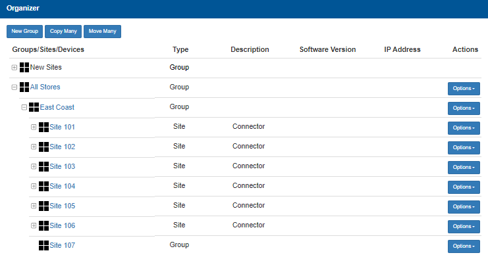The width and height of the screenshot is (488, 255).
Task: Open the Site 106 link
Action: [x=63, y=225]
